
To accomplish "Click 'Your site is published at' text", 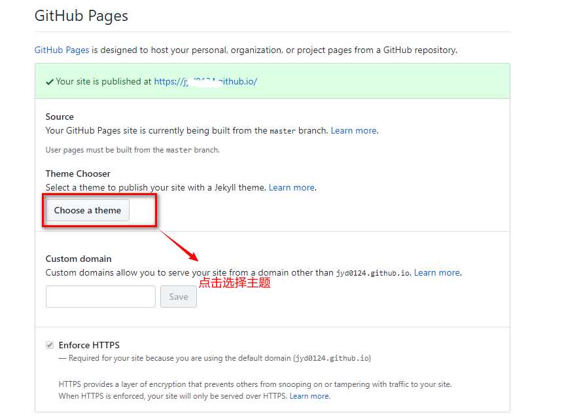I will click(104, 82).
